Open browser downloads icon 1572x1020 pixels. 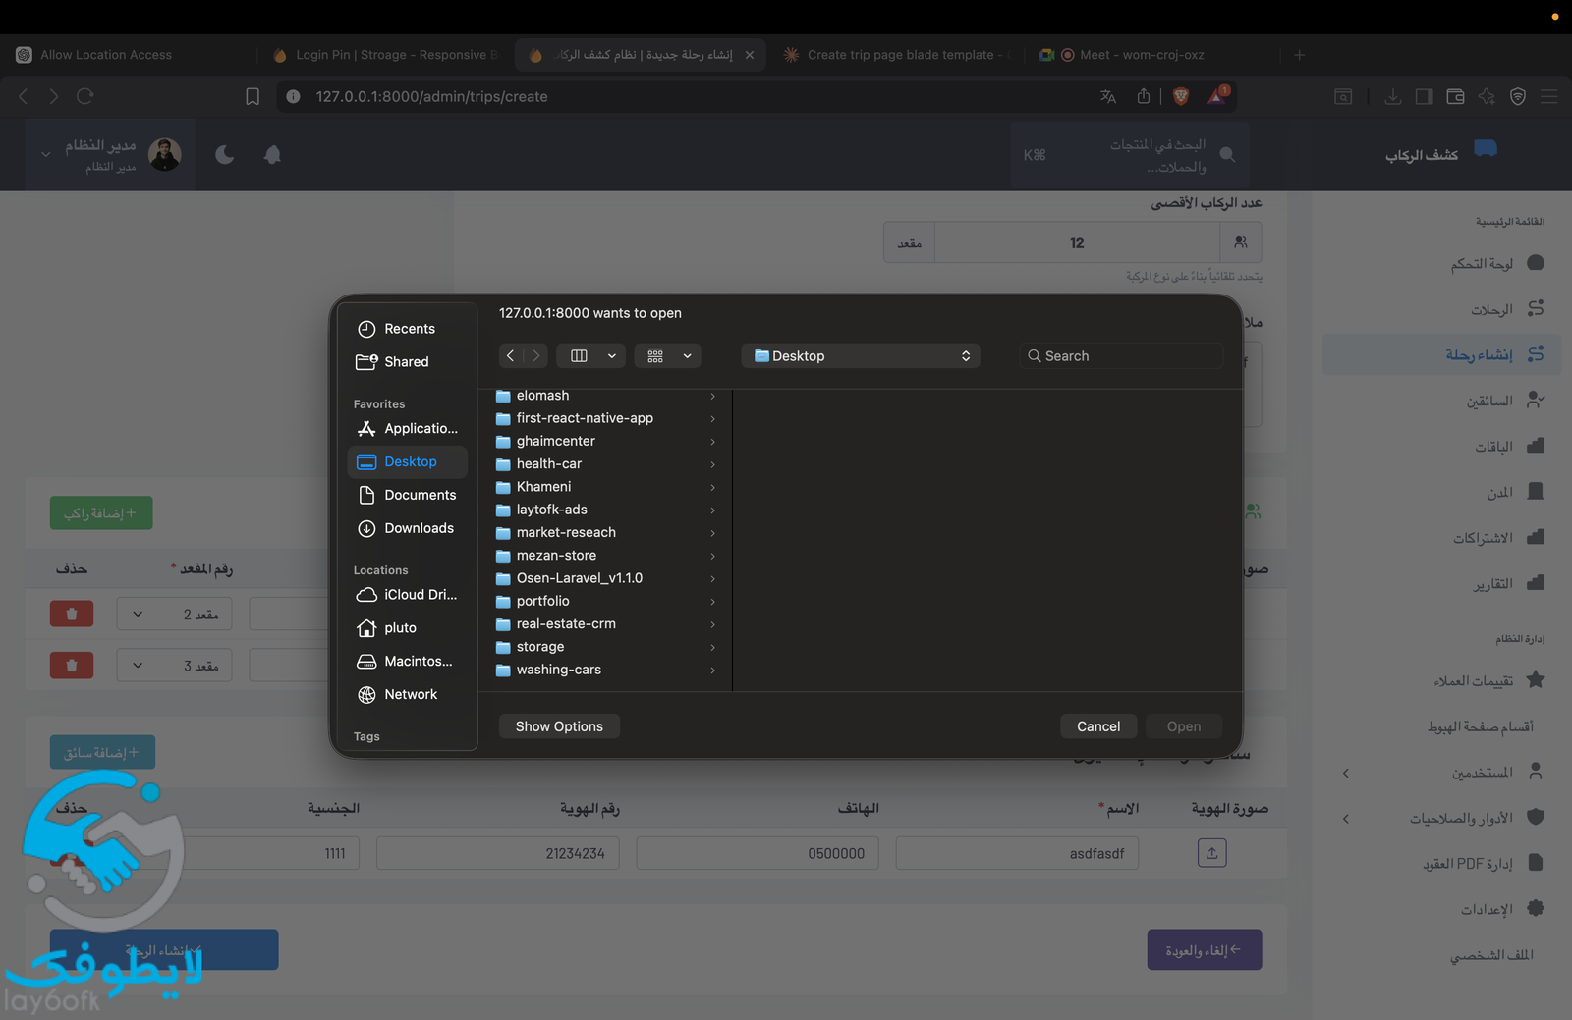click(x=1392, y=96)
